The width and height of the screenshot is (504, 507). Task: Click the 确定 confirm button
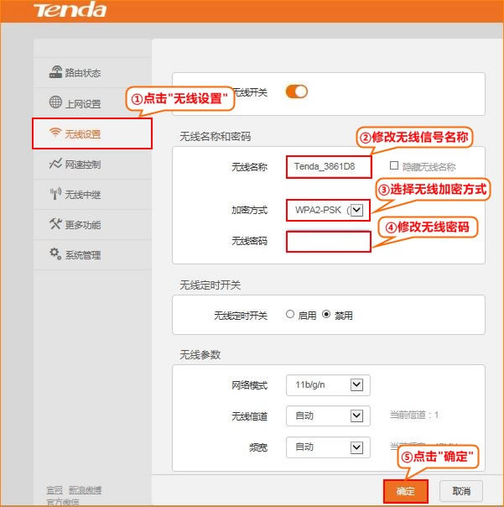tap(406, 491)
